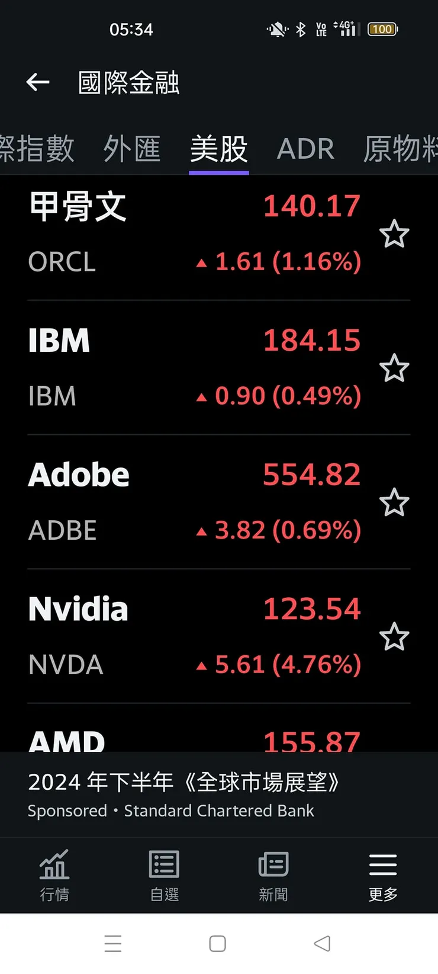The height and width of the screenshot is (974, 438).
Task: Add Adobe to watchlist via star
Action: coord(394,503)
